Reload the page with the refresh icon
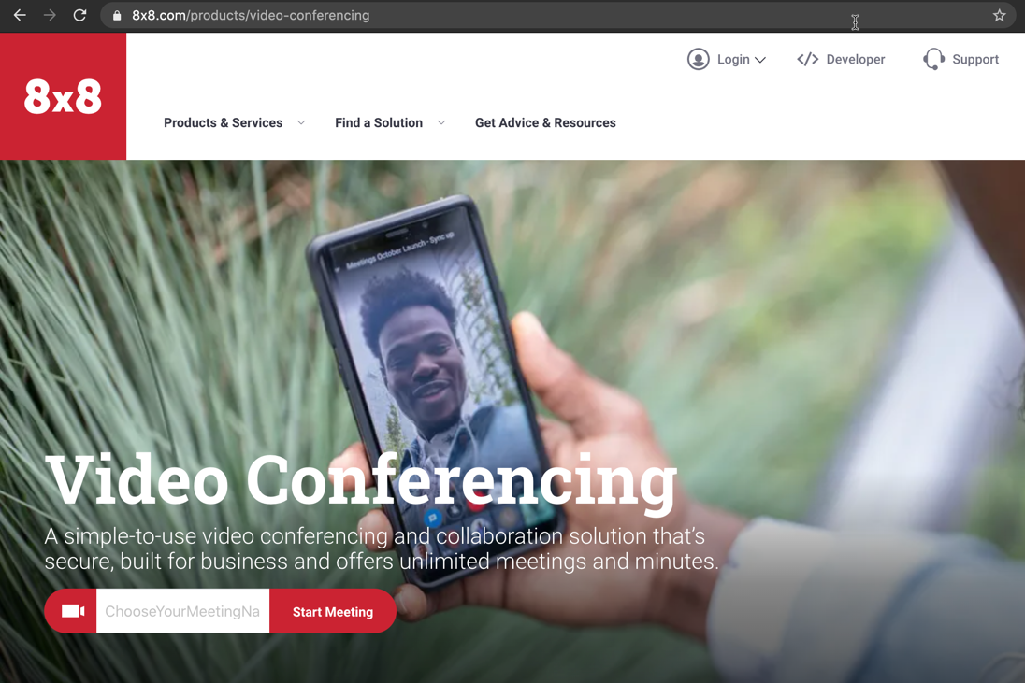This screenshot has width=1025, height=683. (x=79, y=15)
